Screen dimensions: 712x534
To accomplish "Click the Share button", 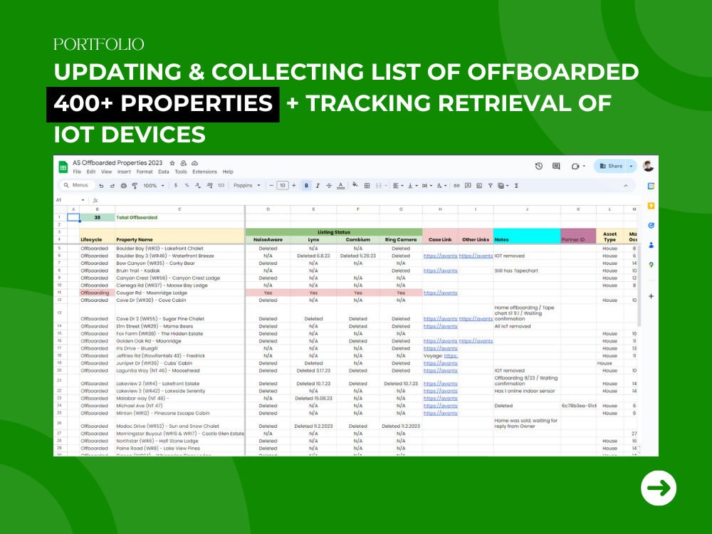I will [611, 166].
